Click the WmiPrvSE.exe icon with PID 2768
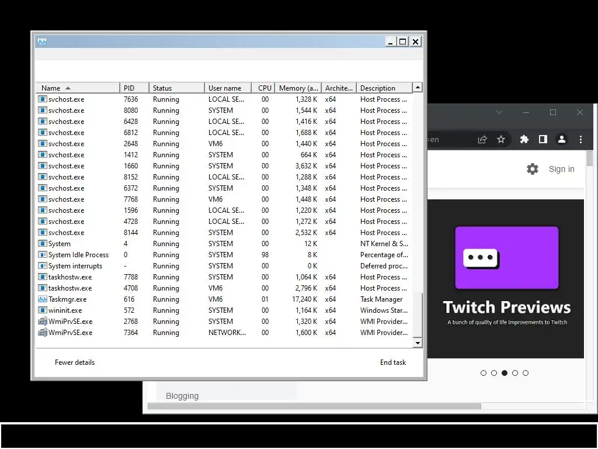 point(42,321)
